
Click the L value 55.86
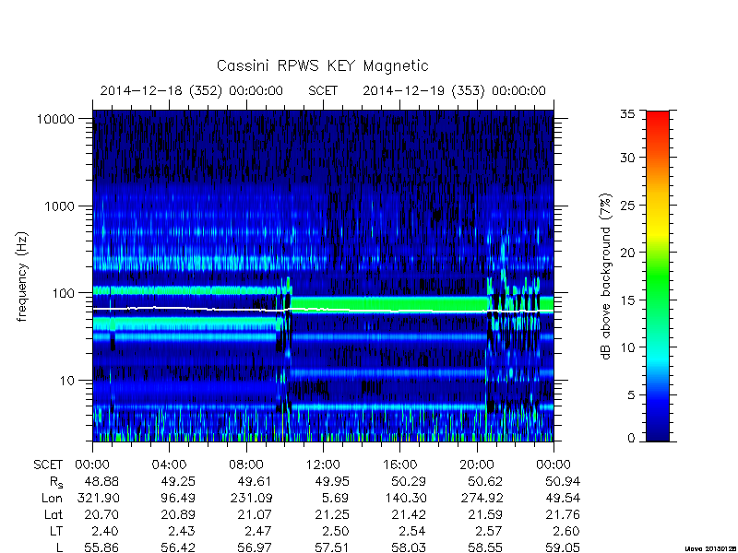pos(101,547)
